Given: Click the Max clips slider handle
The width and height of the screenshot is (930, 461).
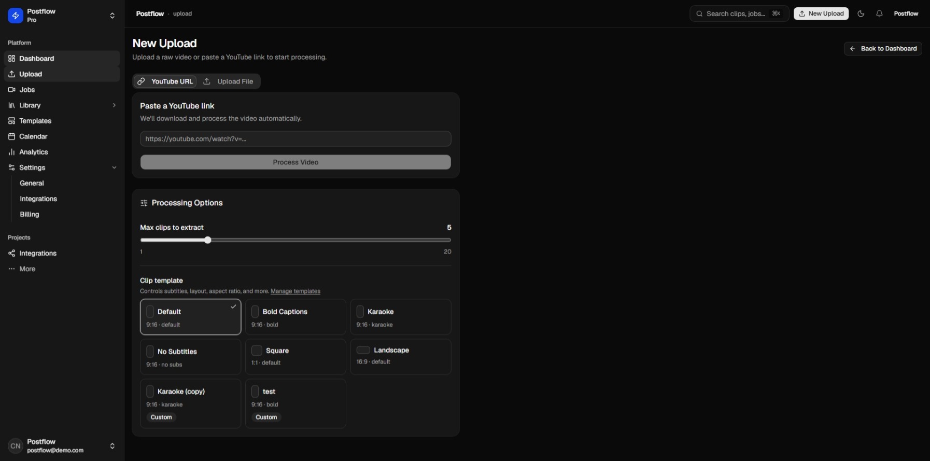Looking at the screenshot, I should click(208, 240).
